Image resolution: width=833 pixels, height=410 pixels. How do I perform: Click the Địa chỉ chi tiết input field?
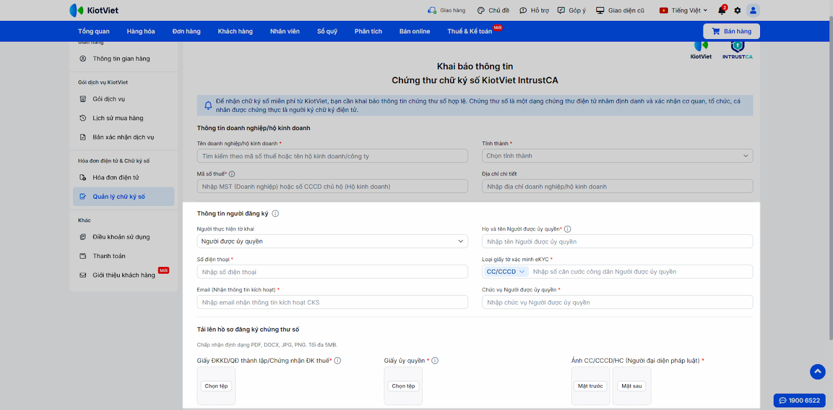617,186
